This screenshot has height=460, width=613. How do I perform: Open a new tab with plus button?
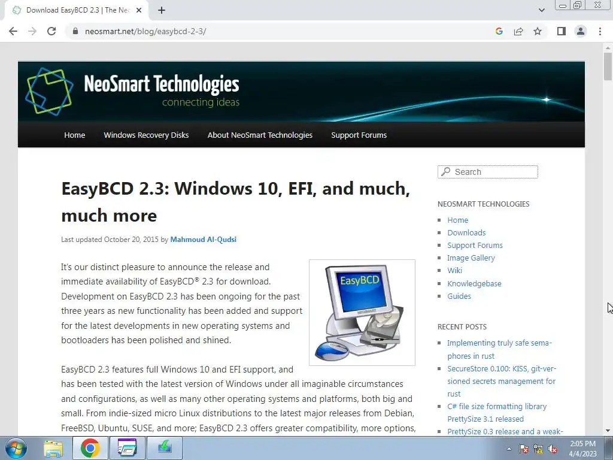tap(162, 11)
